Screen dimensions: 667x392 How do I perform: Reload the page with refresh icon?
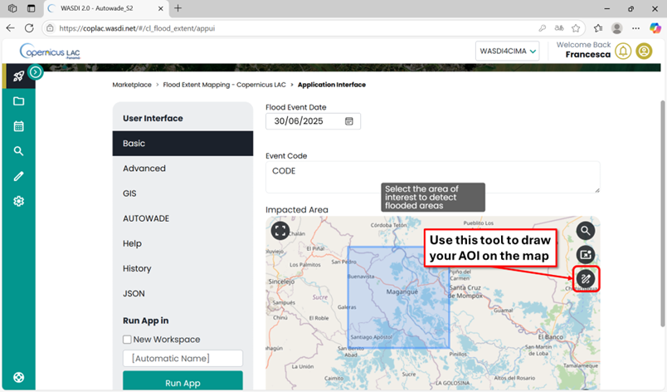[x=29, y=28]
